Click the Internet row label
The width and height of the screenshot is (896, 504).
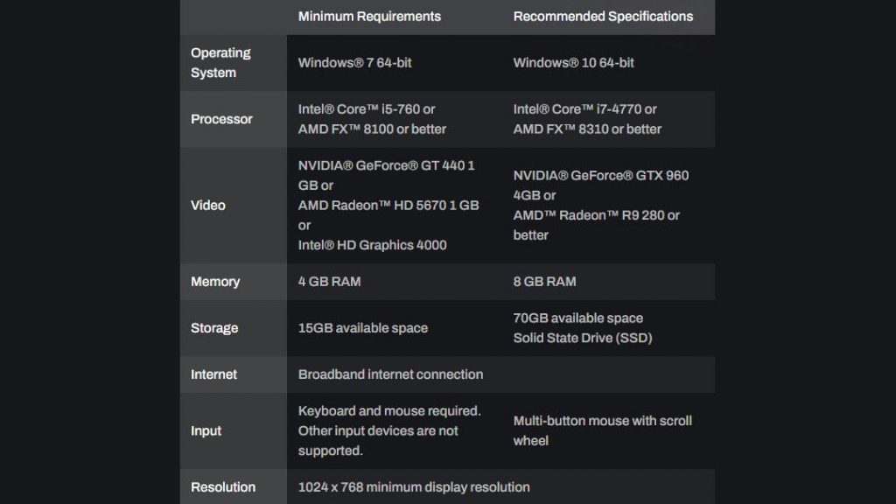tap(213, 374)
